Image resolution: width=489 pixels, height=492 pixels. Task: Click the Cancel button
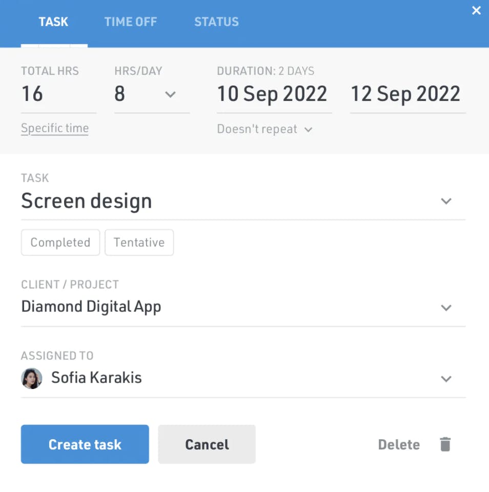[x=207, y=444]
